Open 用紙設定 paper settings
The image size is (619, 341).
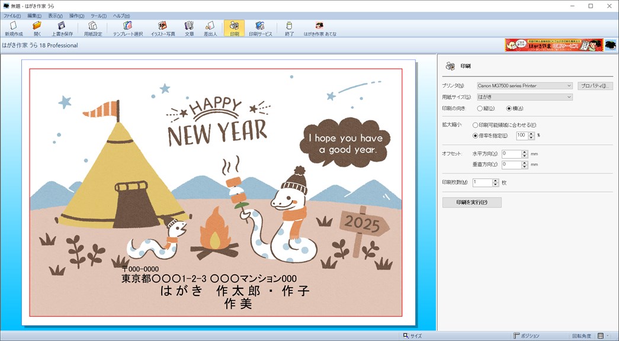pos(93,28)
